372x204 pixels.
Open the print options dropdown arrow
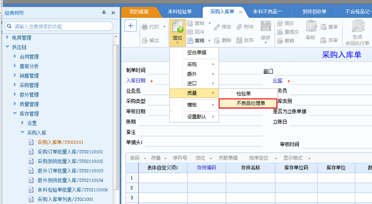pyautogui.click(x=164, y=27)
